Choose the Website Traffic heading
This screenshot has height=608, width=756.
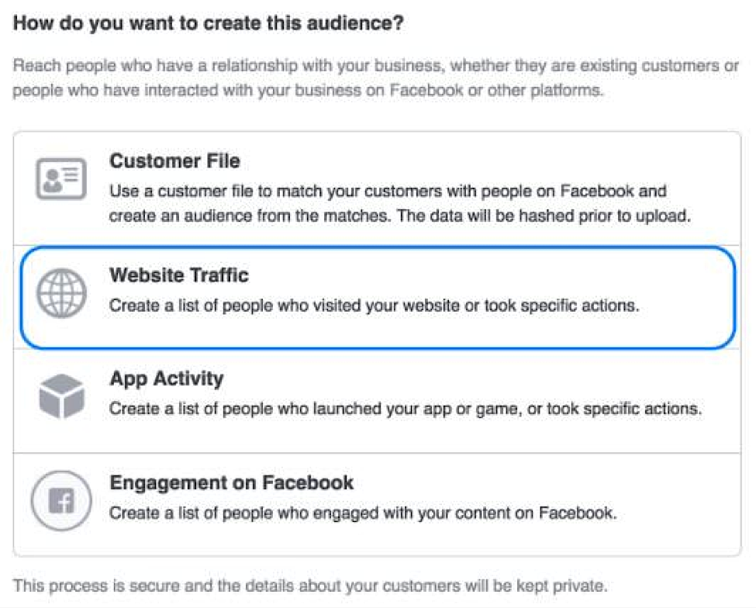pos(179,275)
